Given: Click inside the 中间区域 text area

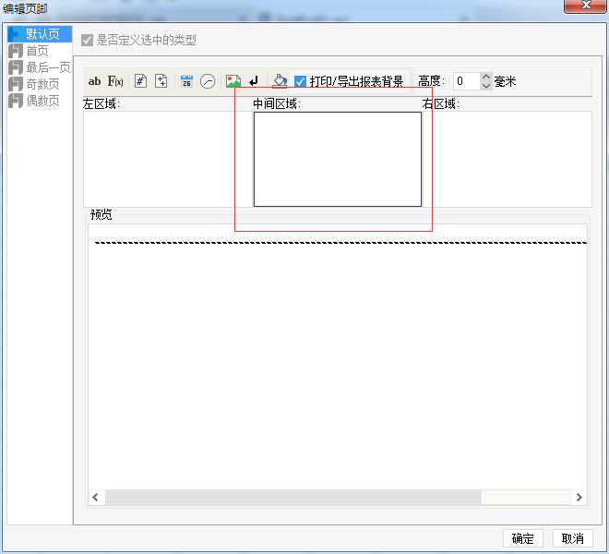Looking at the screenshot, I should [x=338, y=159].
